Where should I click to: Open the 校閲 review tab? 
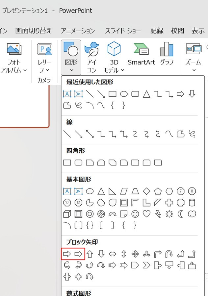pyautogui.click(x=177, y=31)
